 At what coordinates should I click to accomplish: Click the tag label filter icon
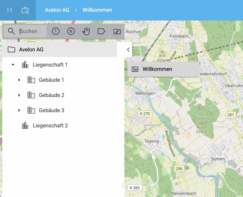tap(101, 31)
